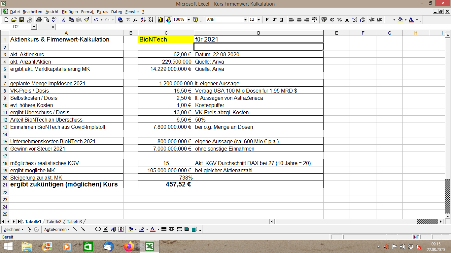Expand the undo history arrow

click(x=101, y=20)
